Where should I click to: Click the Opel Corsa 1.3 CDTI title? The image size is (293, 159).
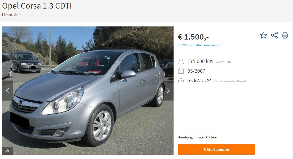point(37,6)
